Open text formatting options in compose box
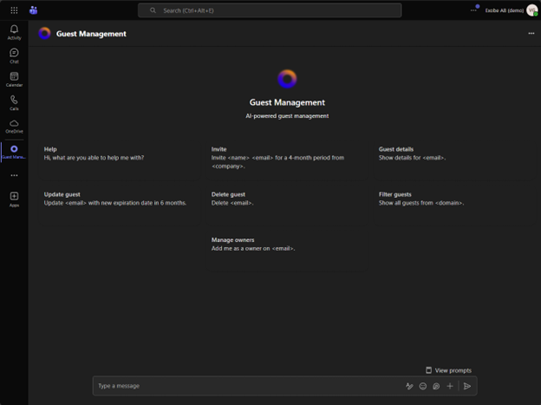 tap(409, 386)
